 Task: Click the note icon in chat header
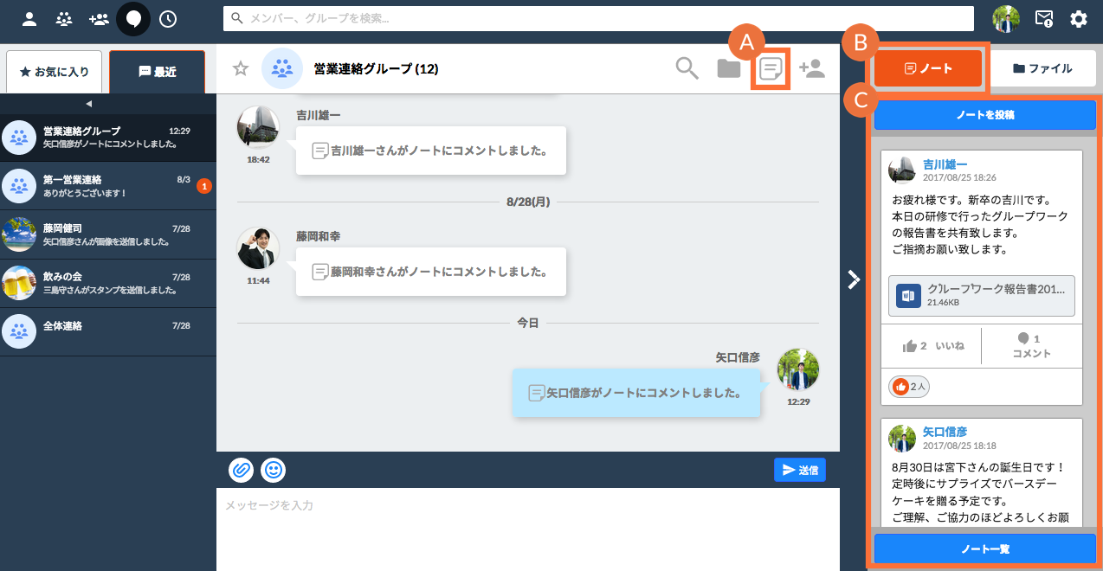(x=771, y=68)
